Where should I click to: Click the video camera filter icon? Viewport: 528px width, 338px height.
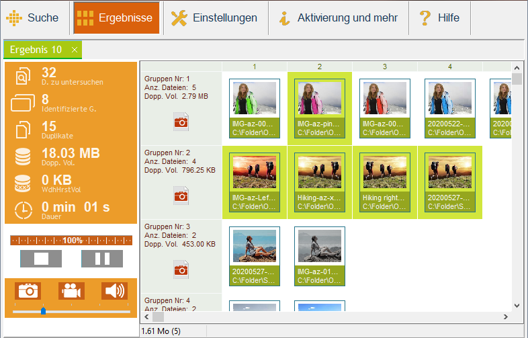(x=71, y=290)
